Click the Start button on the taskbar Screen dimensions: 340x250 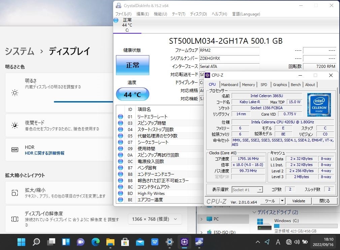(x=21, y=242)
